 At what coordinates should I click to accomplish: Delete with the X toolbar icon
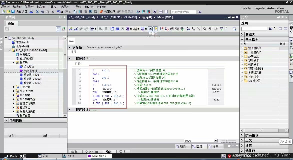(53, 12)
